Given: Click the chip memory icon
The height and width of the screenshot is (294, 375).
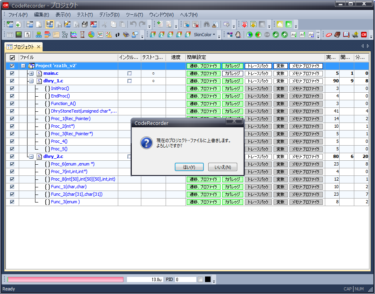Looking at the screenshot, I should point(126,35).
